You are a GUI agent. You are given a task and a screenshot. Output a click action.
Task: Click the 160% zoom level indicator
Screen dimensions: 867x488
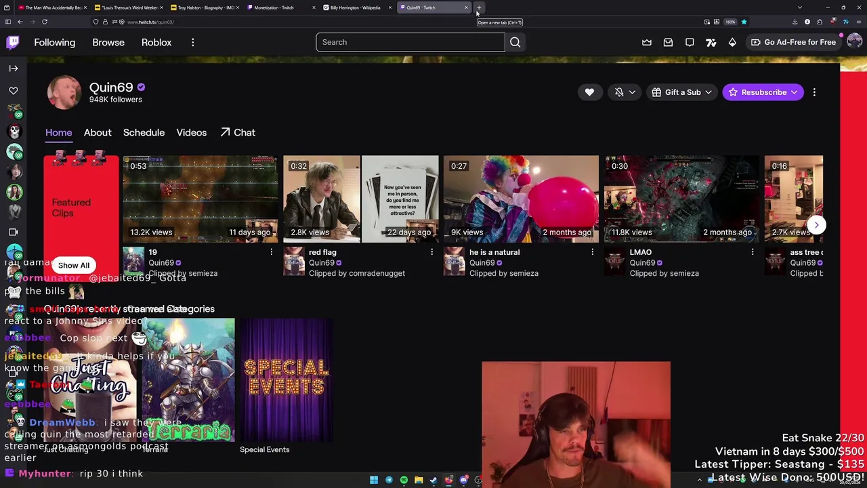click(730, 22)
